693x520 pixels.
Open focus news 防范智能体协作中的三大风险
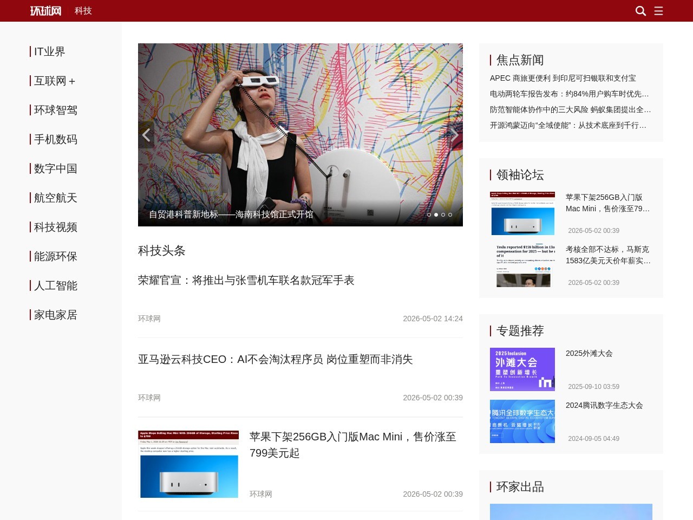pos(571,109)
